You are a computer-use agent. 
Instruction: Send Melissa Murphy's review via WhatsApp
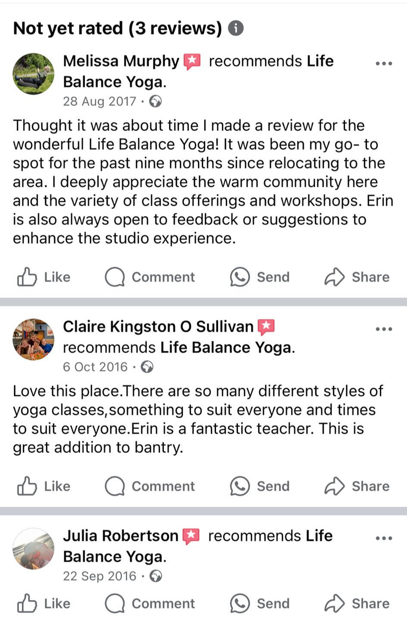[260, 277]
